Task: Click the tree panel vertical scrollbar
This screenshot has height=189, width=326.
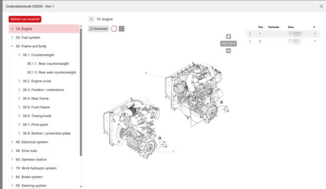Action: (81, 92)
